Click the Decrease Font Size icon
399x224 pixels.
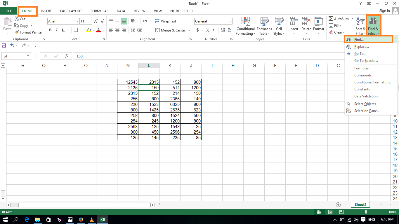[102, 21]
